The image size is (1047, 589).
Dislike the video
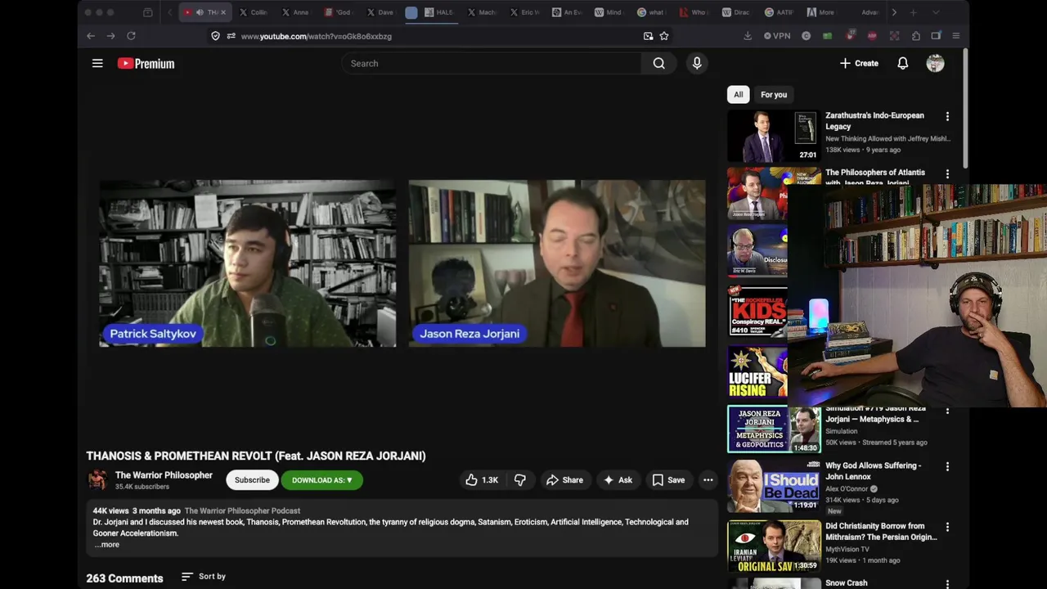click(519, 480)
